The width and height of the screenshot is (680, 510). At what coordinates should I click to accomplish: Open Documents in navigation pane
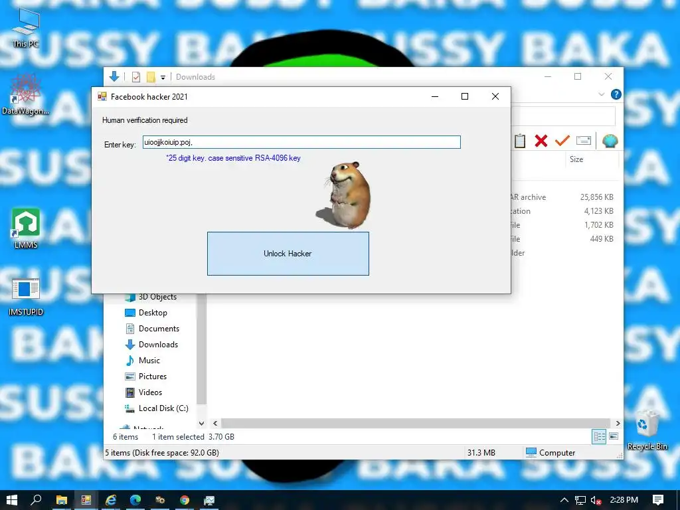(x=159, y=329)
